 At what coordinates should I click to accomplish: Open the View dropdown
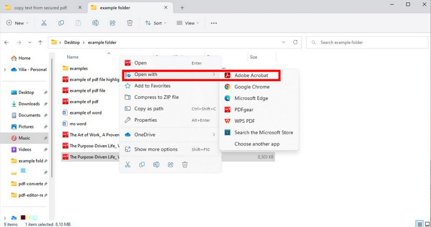pos(188,23)
